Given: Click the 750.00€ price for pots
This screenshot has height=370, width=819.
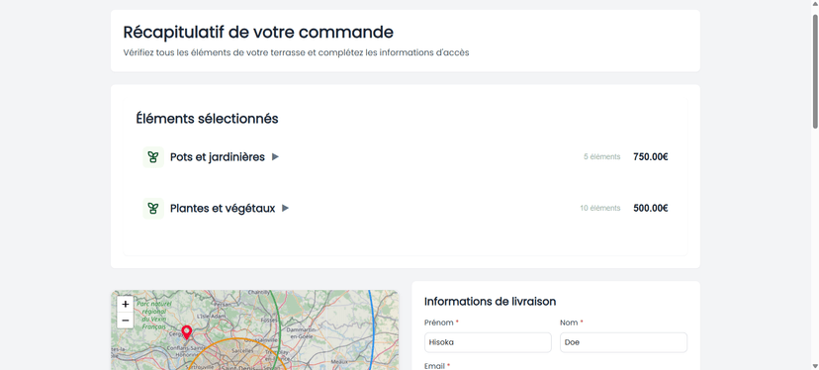Looking at the screenshot, I should (650, 156).
